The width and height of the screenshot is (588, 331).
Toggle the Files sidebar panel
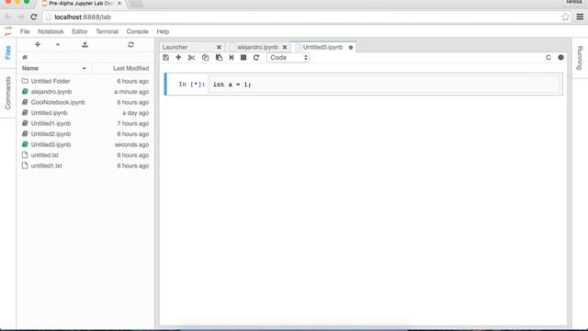(8, 53)
